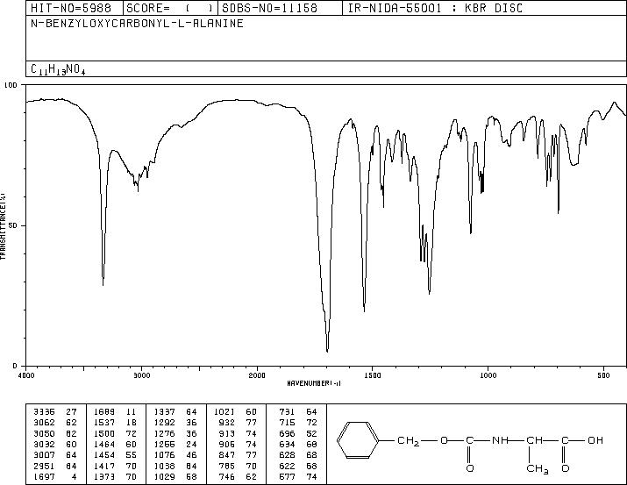Click the 696 peak entry in table
The width and height of the screenshot is (627, 485).
[298, 433]
